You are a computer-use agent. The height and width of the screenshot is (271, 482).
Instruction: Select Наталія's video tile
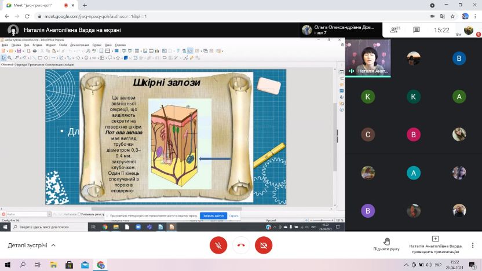tap(368, 58)
